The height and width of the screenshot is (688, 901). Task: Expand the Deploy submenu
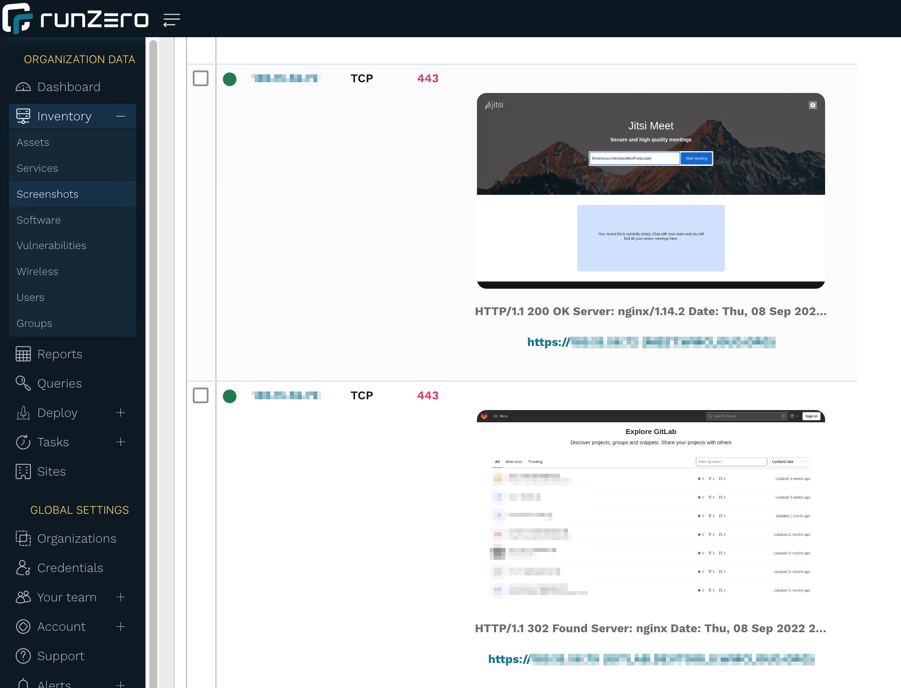click(x=120, y=413)
